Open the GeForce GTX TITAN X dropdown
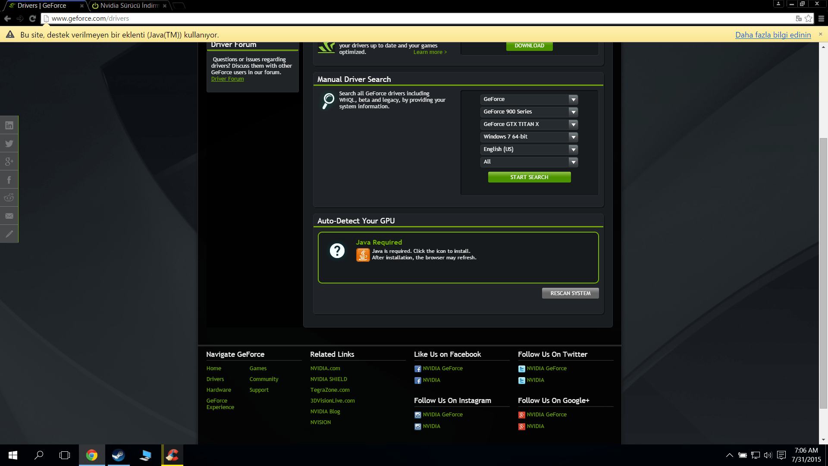This screenshot has height=466, width=828. click(x=529, y=124)
